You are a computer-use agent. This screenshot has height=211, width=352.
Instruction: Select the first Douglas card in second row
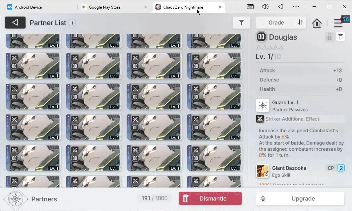[x=33, y=66]
